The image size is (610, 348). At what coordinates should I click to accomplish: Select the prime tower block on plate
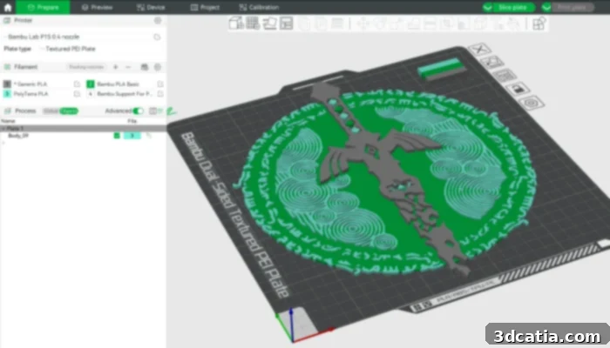click(442, 69)
